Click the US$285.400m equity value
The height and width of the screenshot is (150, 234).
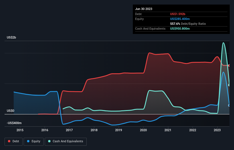[x=180, y=19]
